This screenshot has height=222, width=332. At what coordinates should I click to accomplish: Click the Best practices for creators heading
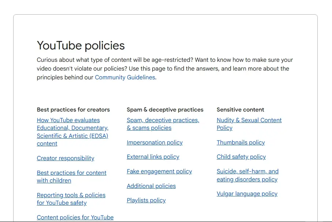[73, 110]
